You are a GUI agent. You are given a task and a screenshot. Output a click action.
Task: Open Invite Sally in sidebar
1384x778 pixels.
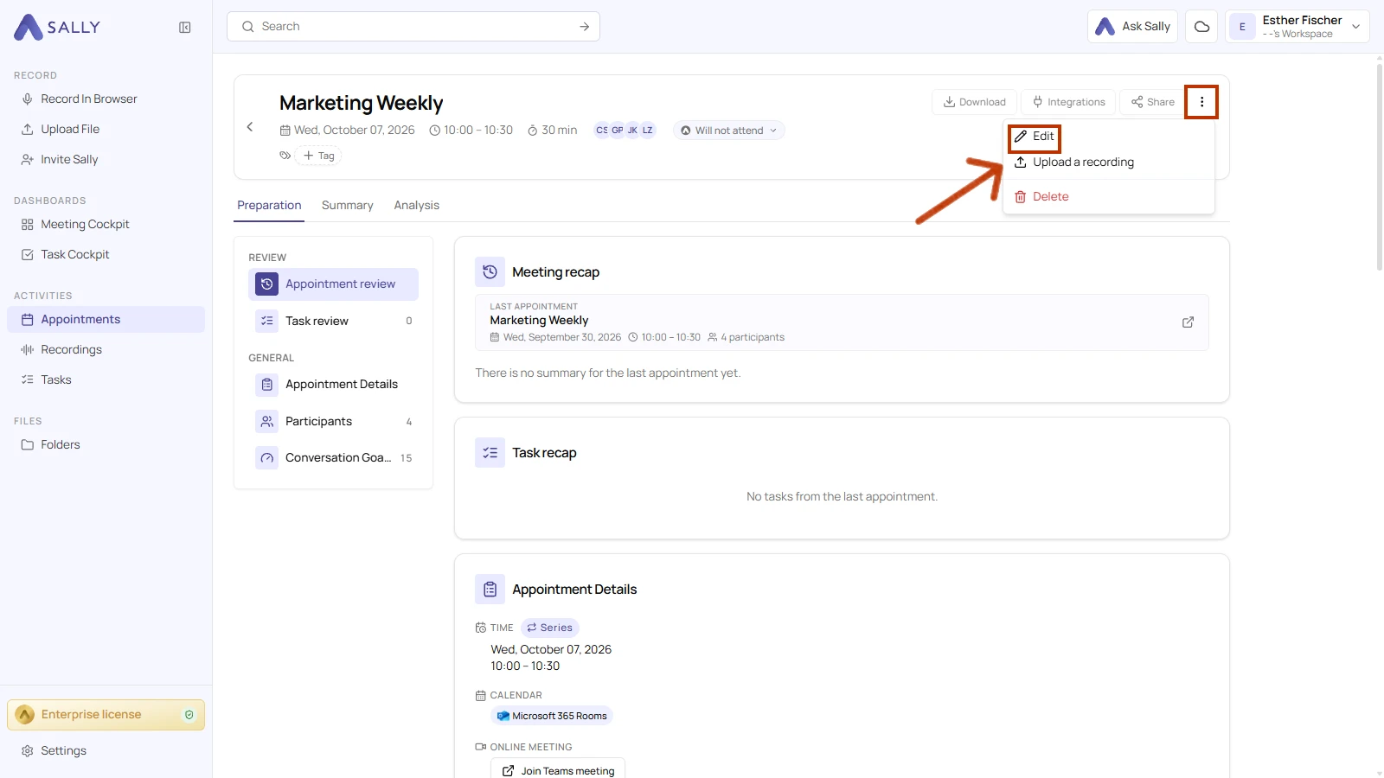pos(106,160)
